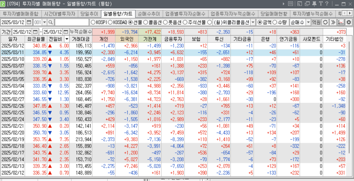Open calendar for the 2025/03/12 date field

(29, 22)
